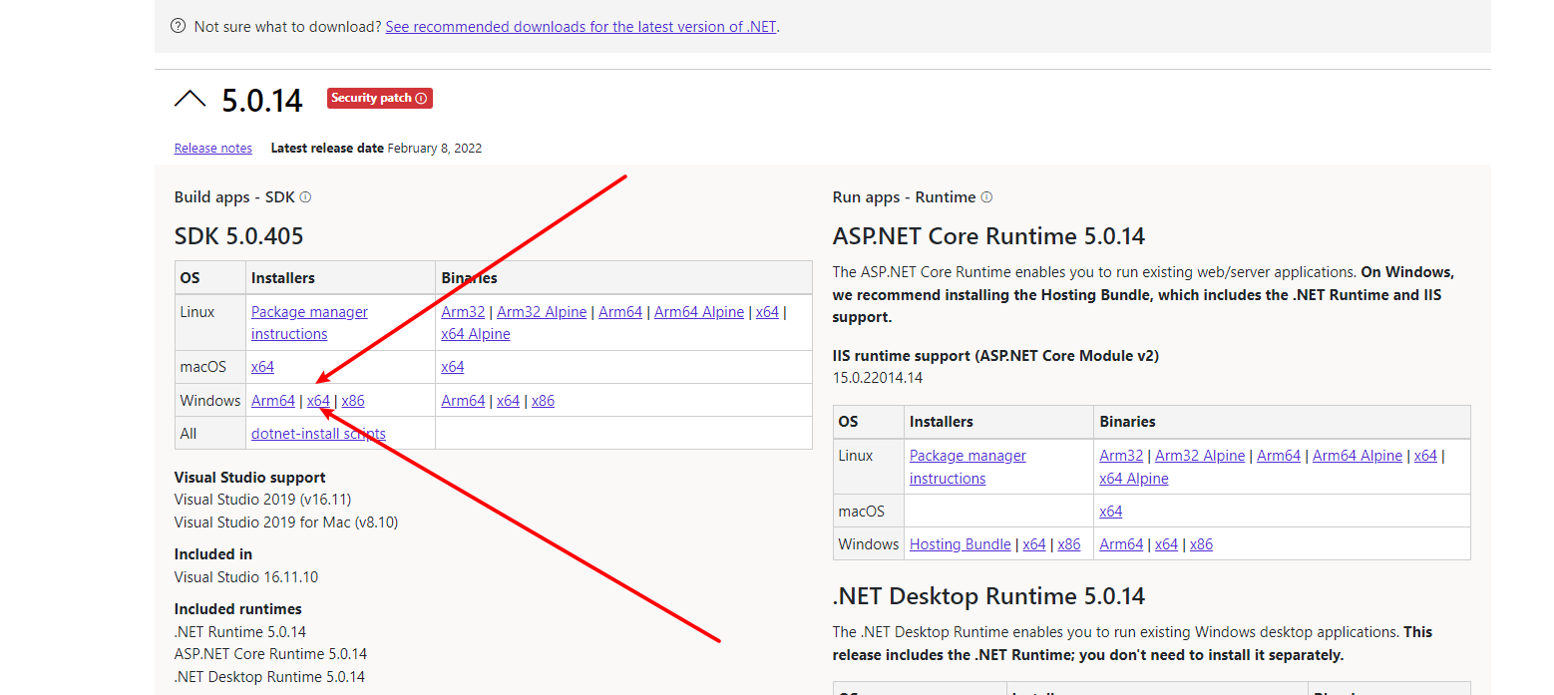The height and width of the screenshot is (695, 1554).
Task: Click the question mark icon by Not sure what to download
Action: pos(179,27)
